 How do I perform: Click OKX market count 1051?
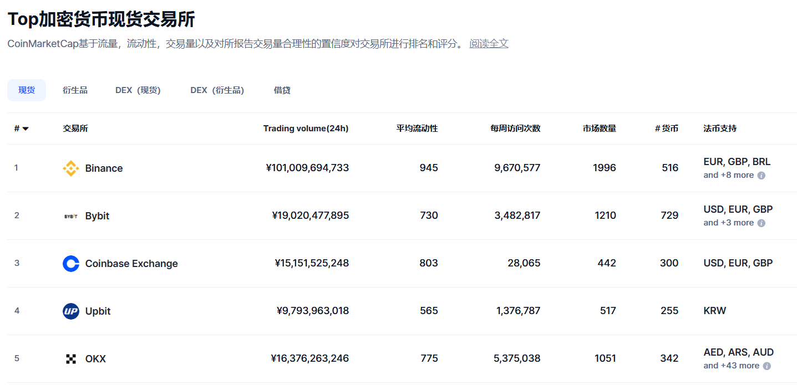point(605,358)
